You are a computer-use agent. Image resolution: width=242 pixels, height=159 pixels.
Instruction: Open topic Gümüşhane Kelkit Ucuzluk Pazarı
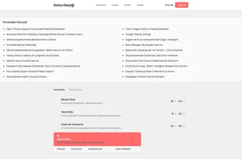click(x=27, y=77)
